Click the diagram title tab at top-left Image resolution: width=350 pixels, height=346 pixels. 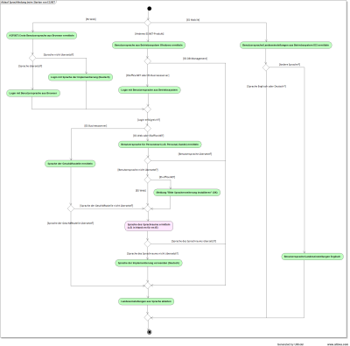28,2
